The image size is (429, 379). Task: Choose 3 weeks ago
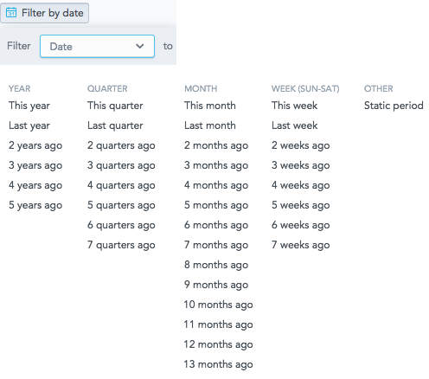[300, 165]
